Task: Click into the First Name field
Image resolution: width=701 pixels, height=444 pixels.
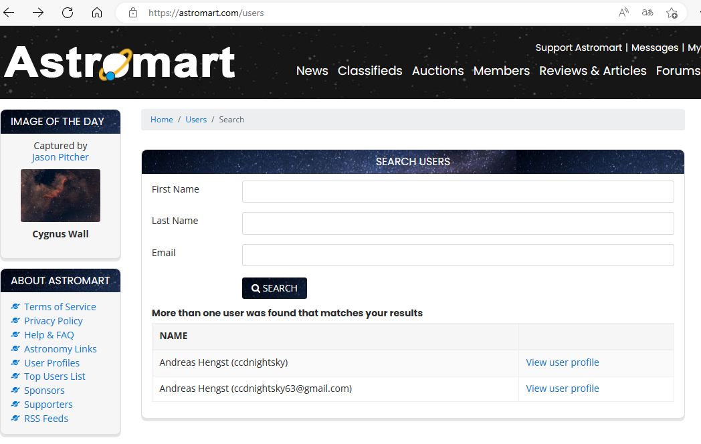Action: 458,192
